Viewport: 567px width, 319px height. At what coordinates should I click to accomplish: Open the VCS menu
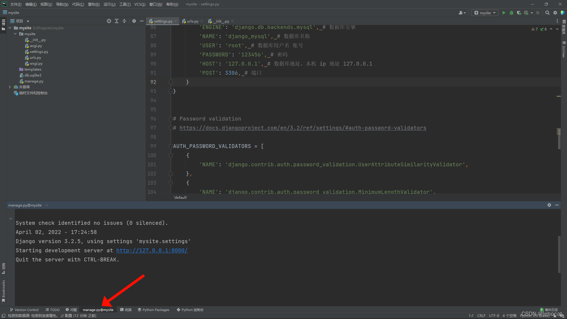coord(140,4)
